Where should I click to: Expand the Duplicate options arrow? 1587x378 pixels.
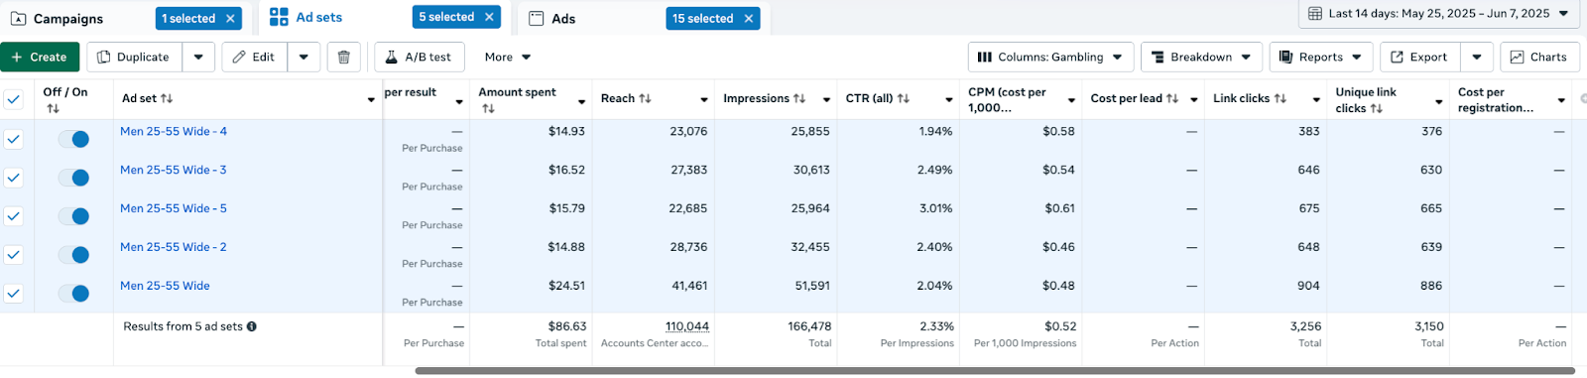click(198, 58)
